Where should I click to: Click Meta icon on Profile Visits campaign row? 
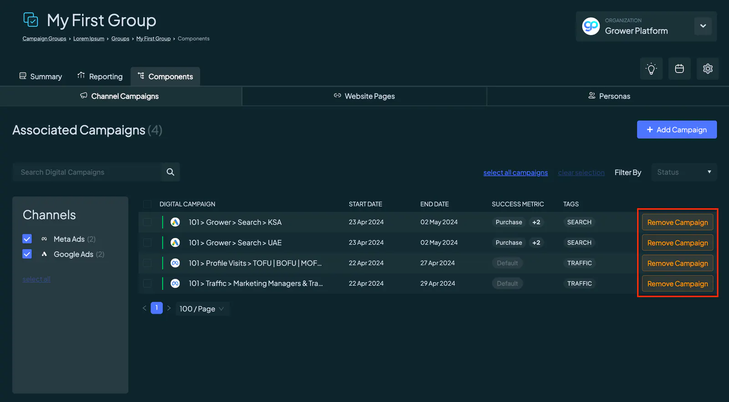coord(175,263)
